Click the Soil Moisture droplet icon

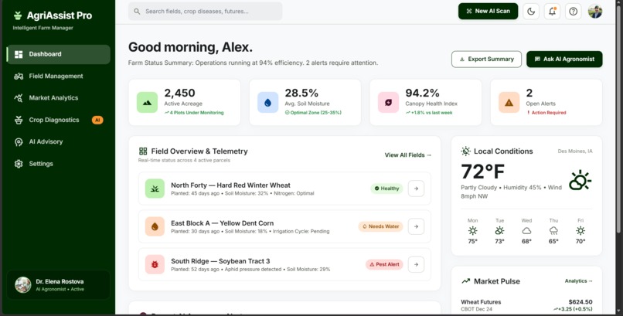[x=267, y=103]
